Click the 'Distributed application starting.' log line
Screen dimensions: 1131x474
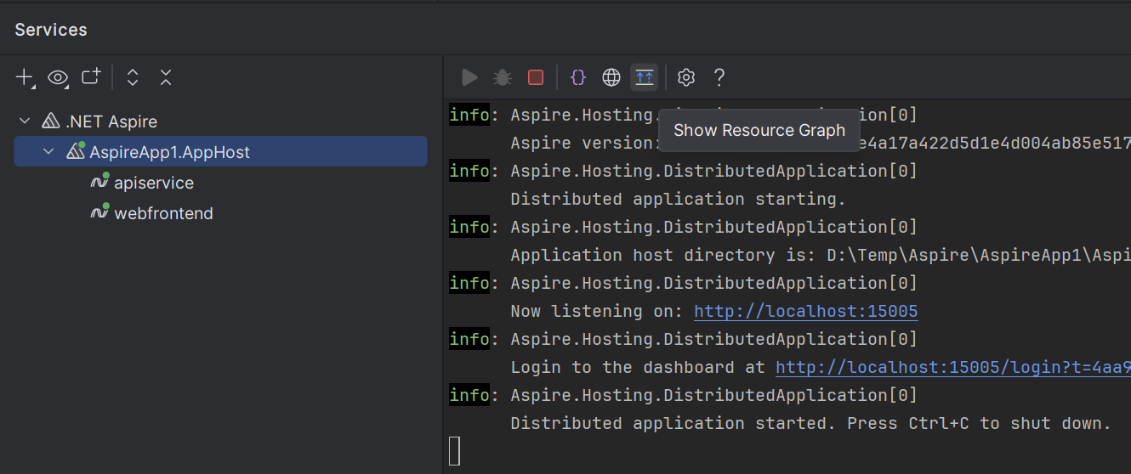pos(679,199)
